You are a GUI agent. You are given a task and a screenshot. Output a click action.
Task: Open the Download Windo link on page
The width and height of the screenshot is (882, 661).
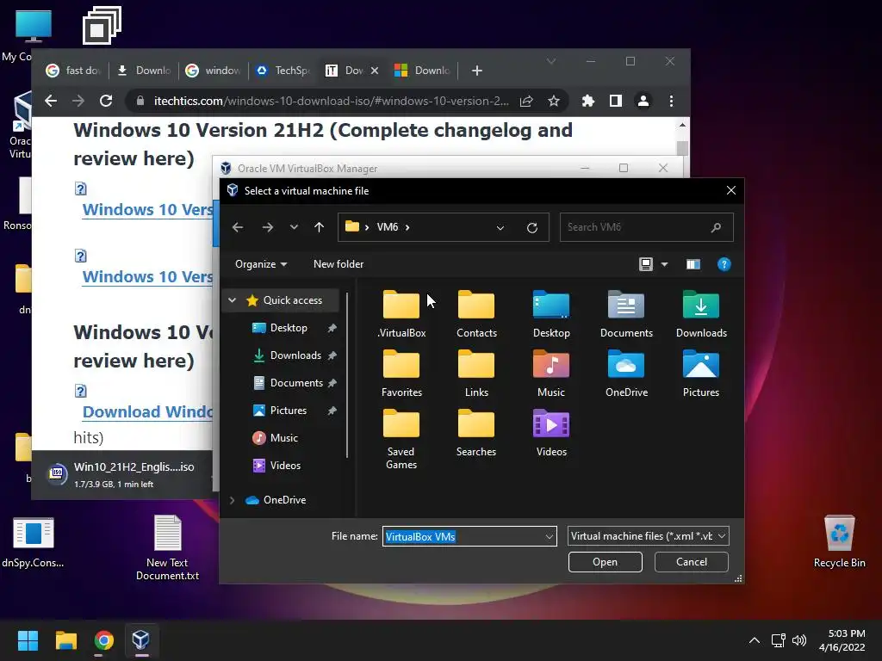click(x=147, y=412)
